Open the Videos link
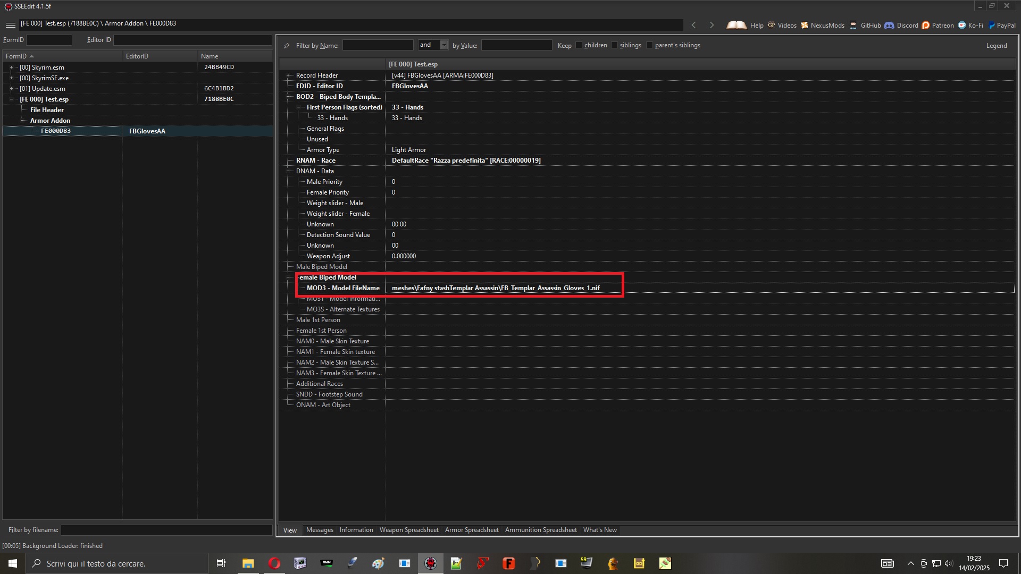Screen dimensions: 1021x574 pyautogui.click(x=782, y=25)
